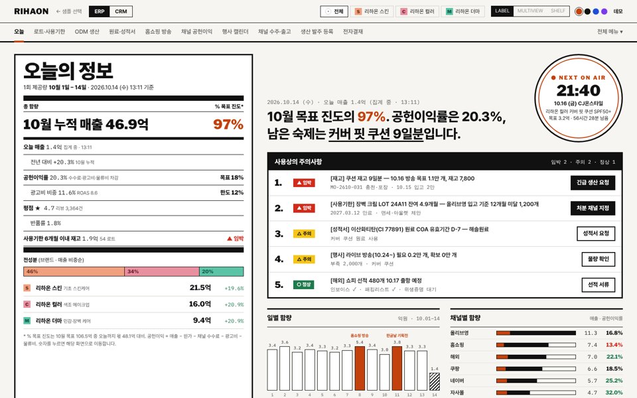Click the red 임박 badge on warning 1
Screen dimensions: 637x398
click(x=304, y=183)
